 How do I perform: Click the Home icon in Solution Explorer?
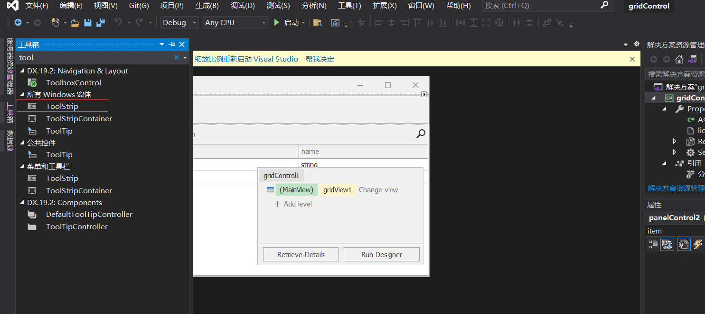679,59
